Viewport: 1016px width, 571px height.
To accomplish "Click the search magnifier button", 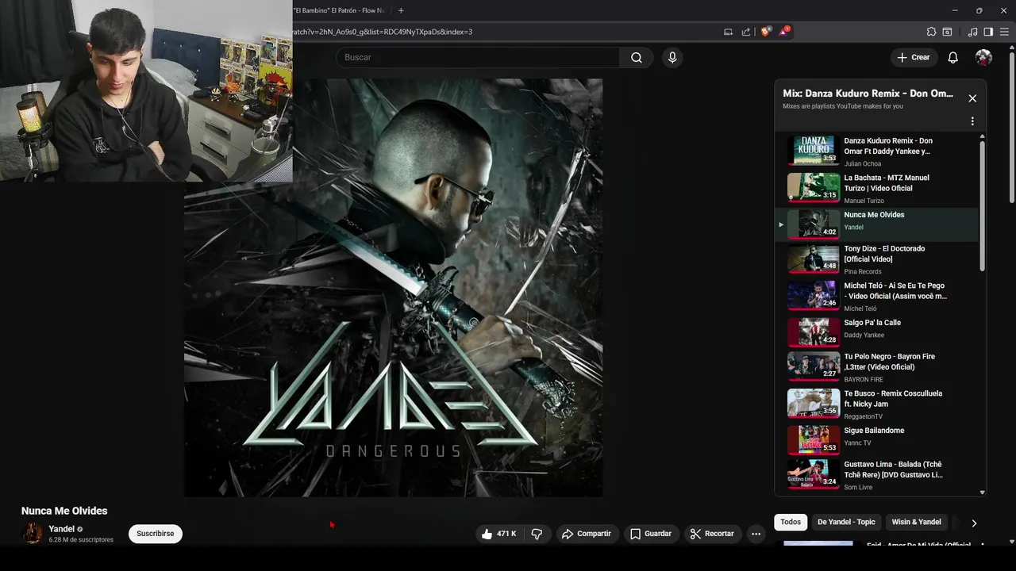I will click(637, 57).
